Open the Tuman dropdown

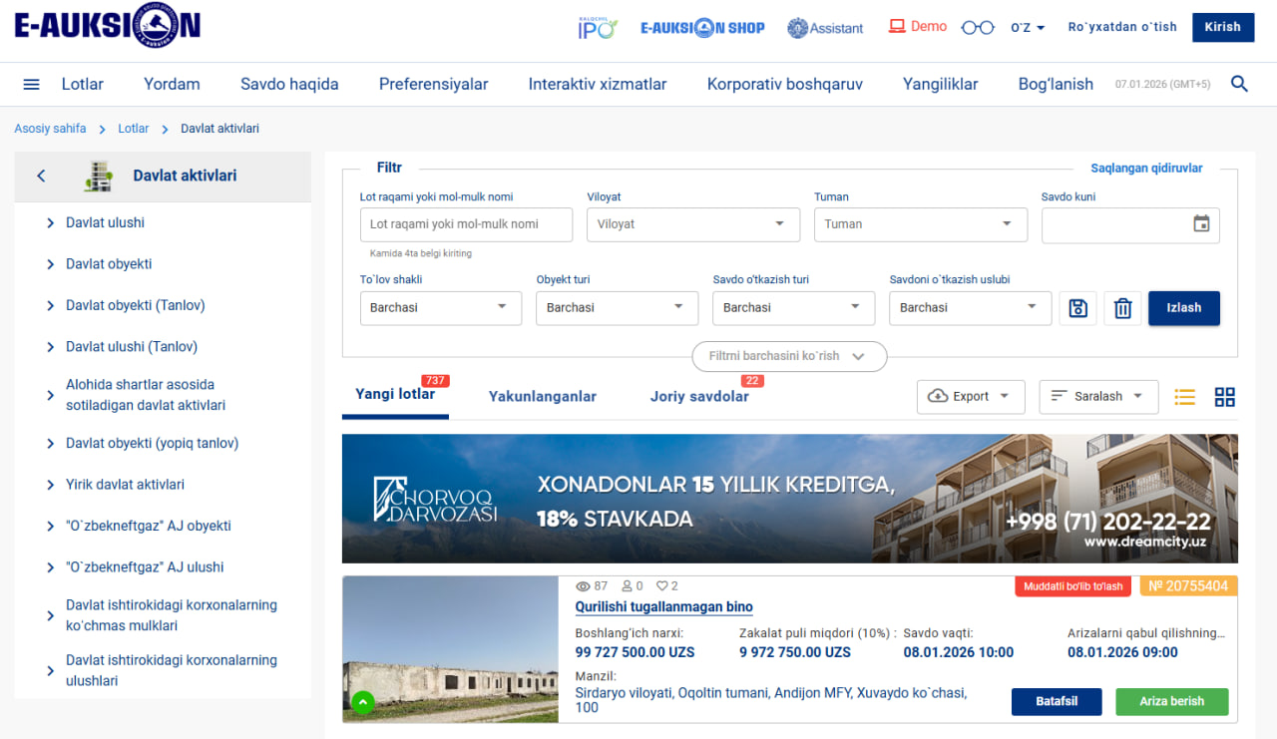[x=920, y=224]
